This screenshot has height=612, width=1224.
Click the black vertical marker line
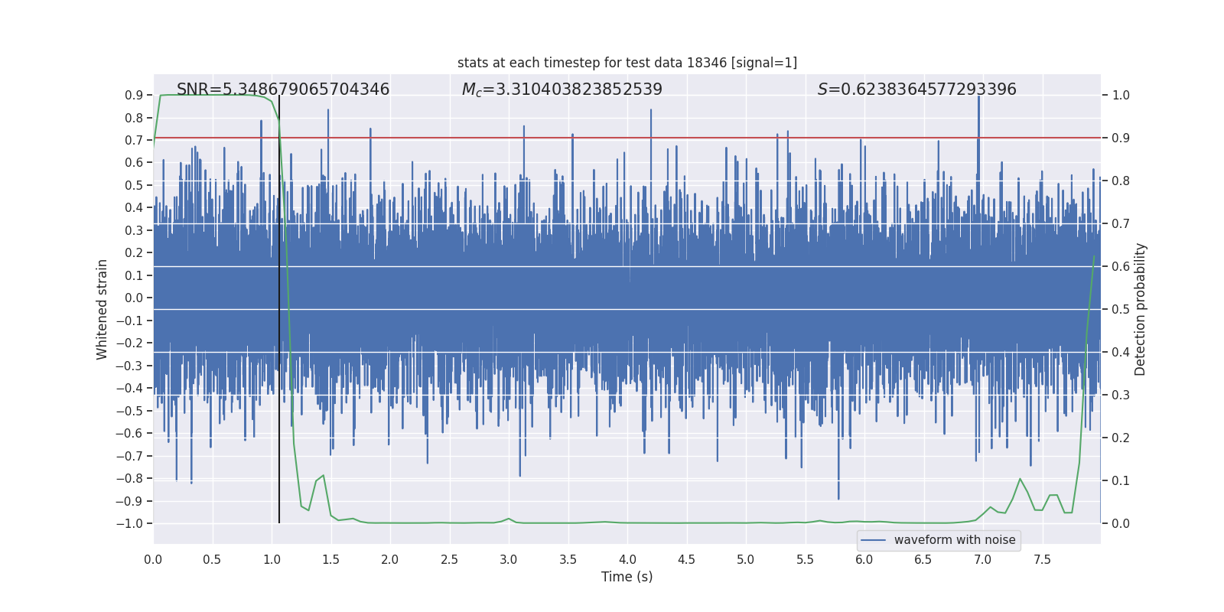279,309
